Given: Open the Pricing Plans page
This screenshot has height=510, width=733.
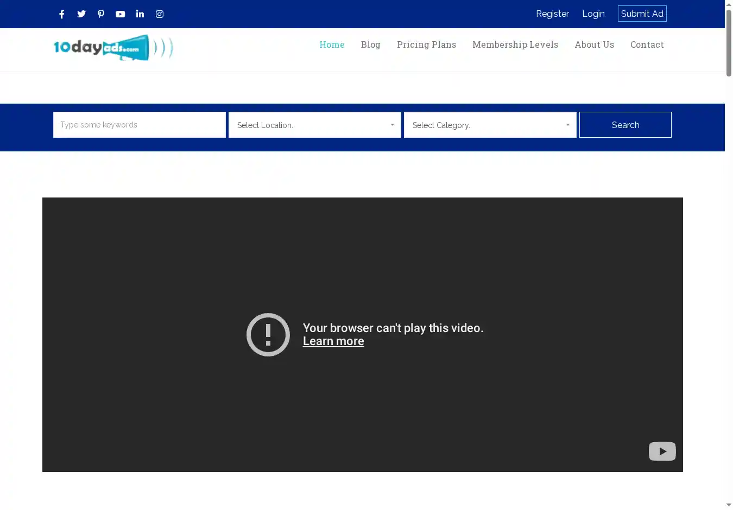Looking at the screenshot, I should (426, 44).
